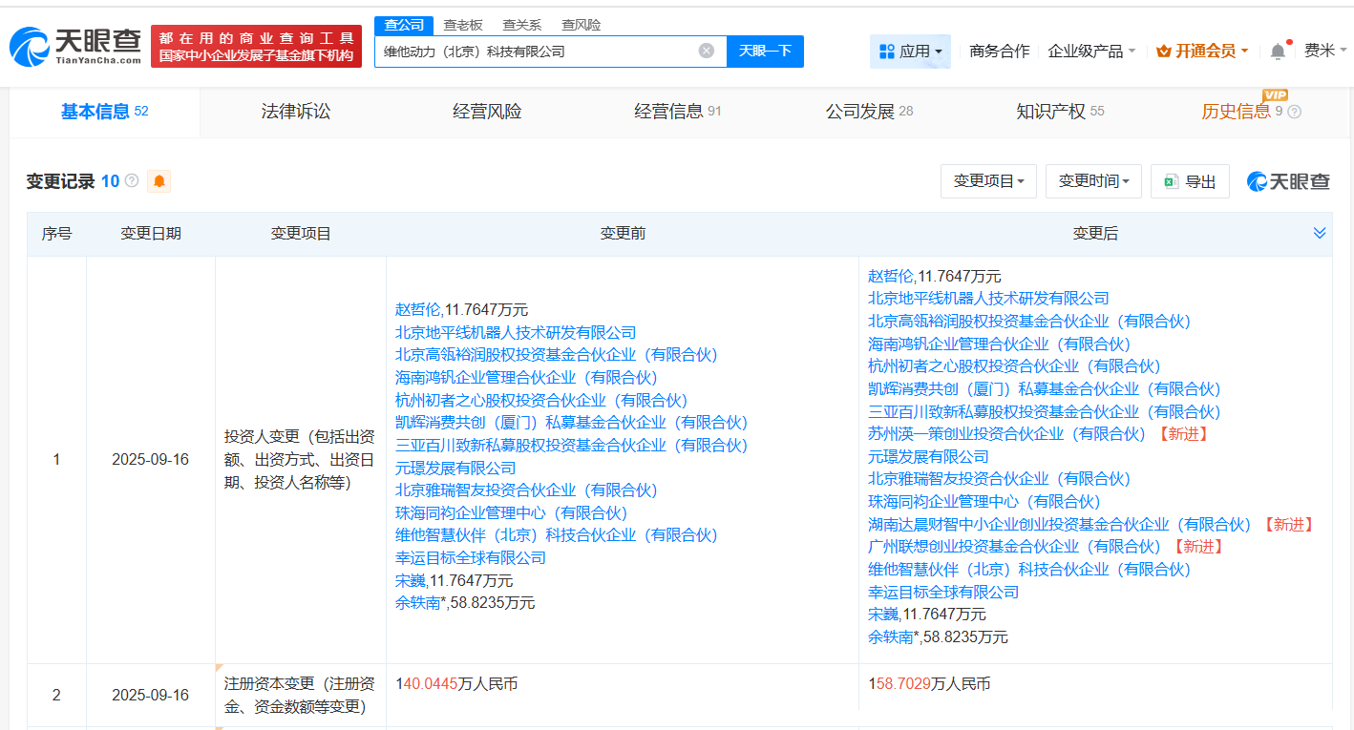
Task: Switch to the 经营信息 tab
Action: [x=669, y=112]
